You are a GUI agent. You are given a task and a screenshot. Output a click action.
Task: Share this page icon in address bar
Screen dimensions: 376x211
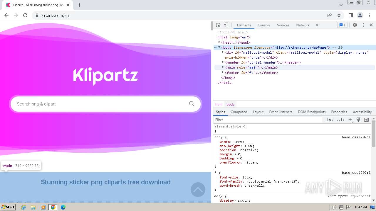click(330, 15)
